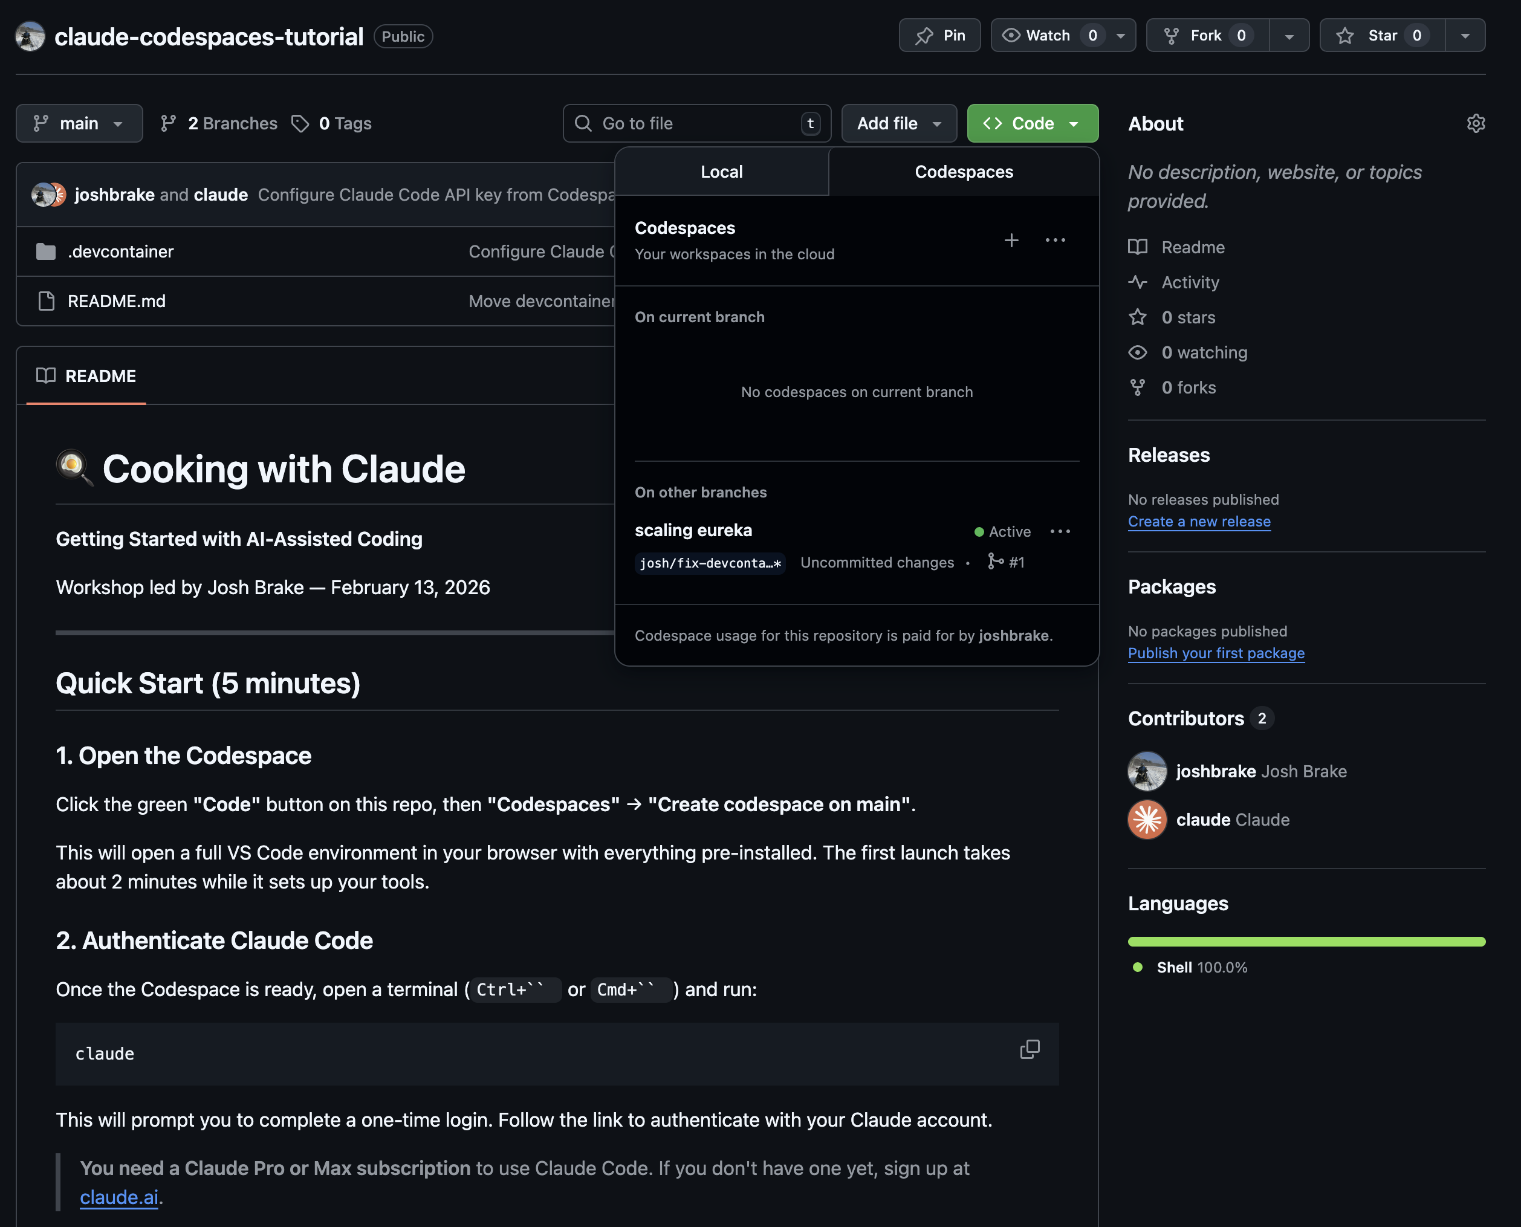This screenshot has height=1227, width=1521.
Task: Select the Codespaces tab
Action: [964, 172]
